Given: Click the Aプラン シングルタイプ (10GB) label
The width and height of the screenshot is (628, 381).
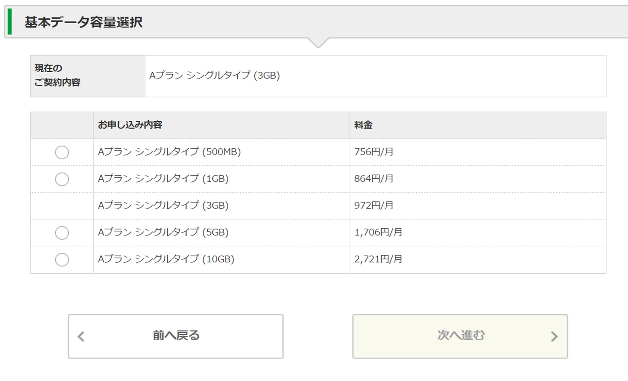Looking at the screenshot, I should (x=166, y=259).
